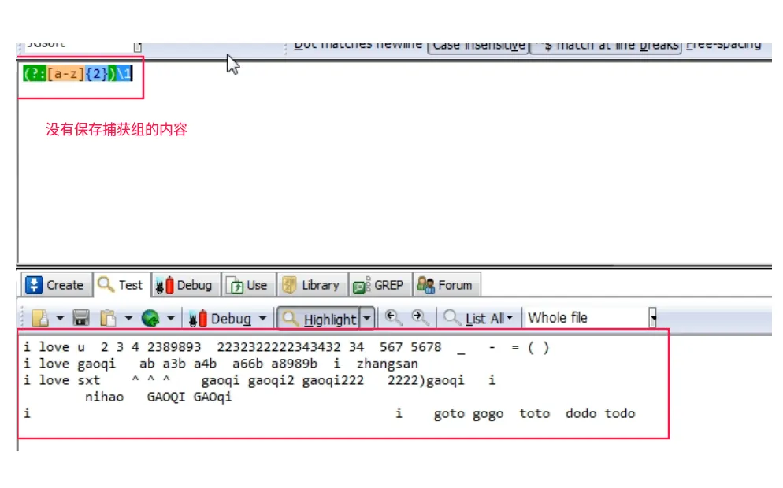Switch to the Create tab
This screenshot has width=783, height=488.
[x=55, y=285]
